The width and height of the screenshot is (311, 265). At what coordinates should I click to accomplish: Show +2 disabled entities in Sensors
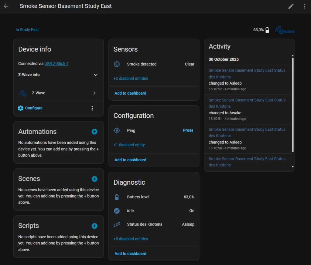click(131, 79)
